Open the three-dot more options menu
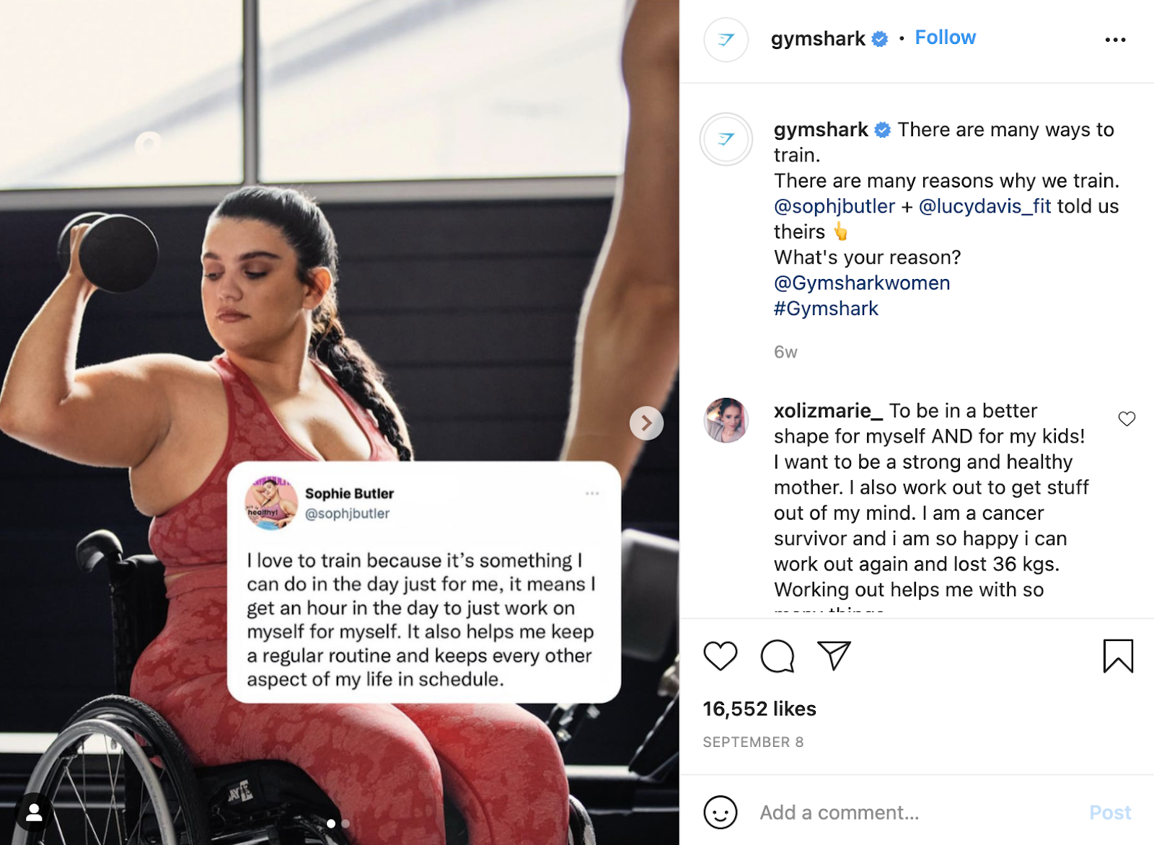The image size is (1154, 845). (1115, 40)
